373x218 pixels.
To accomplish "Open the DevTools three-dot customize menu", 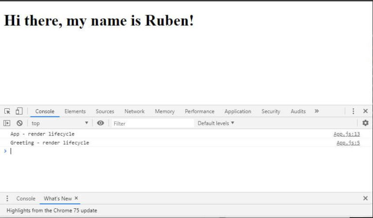I will click(353, 111).
